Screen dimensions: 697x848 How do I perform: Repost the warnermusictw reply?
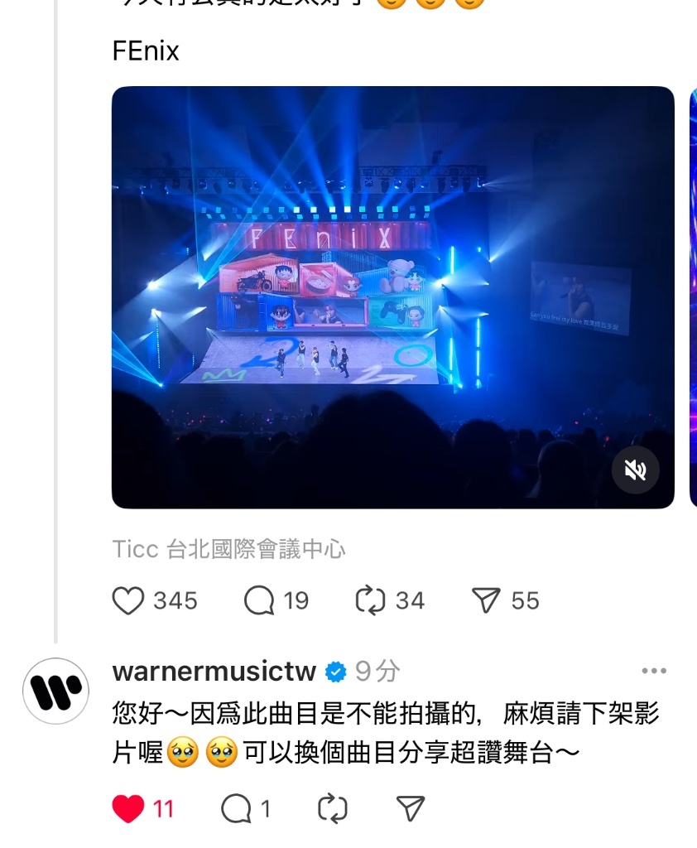tap(332, 808)
